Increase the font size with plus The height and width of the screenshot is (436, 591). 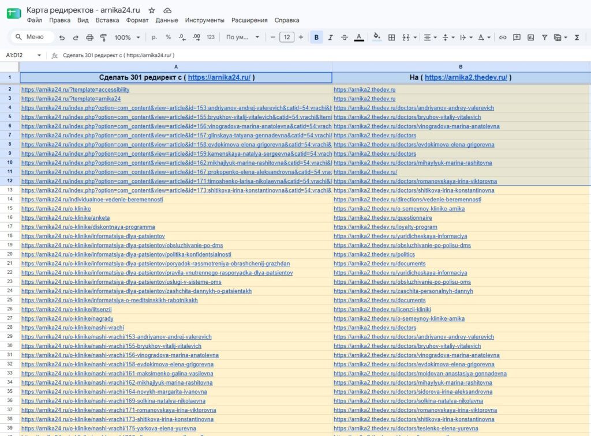click(301, 37)
